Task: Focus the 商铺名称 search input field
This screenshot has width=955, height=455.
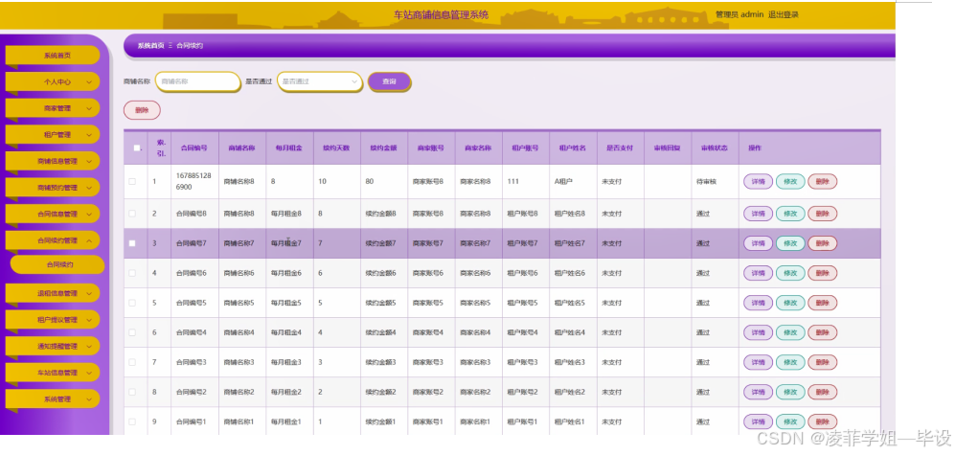Action: (x=198, y=81)
